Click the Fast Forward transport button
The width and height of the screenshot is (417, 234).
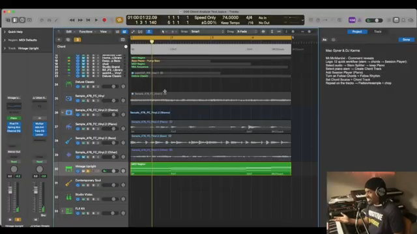tap(80, 20)
